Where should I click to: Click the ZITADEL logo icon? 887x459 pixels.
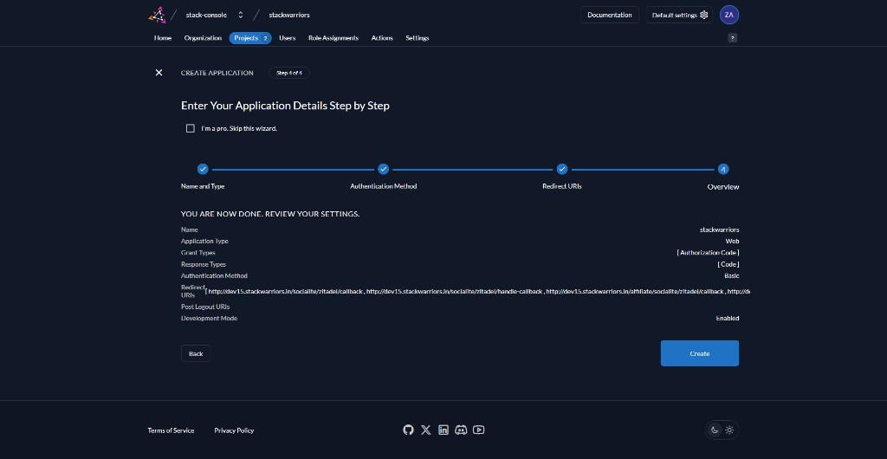pos(157,15)
